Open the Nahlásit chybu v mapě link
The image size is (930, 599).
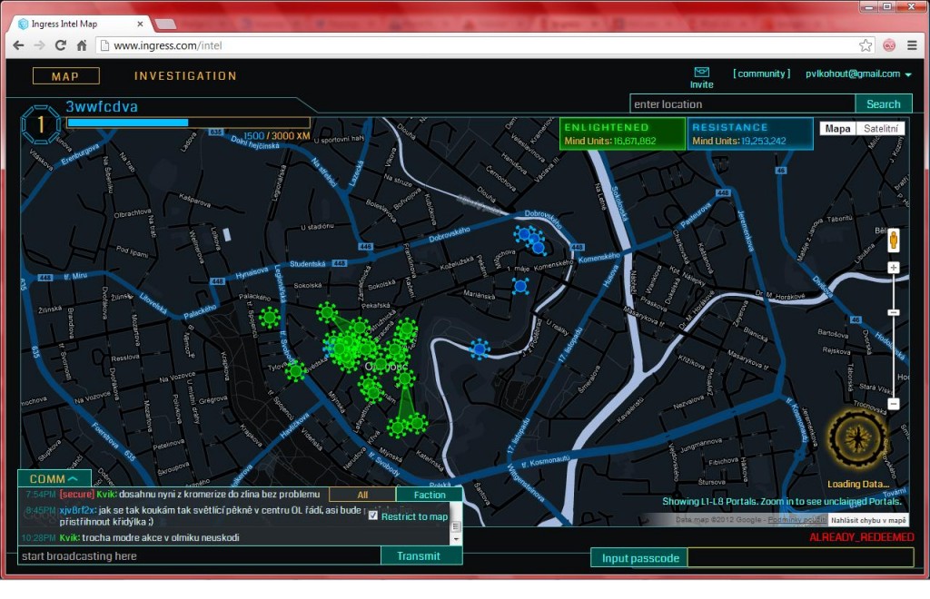pos(868,520)
